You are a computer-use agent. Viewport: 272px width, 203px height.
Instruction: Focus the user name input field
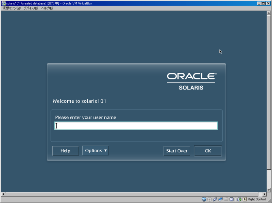136,126
